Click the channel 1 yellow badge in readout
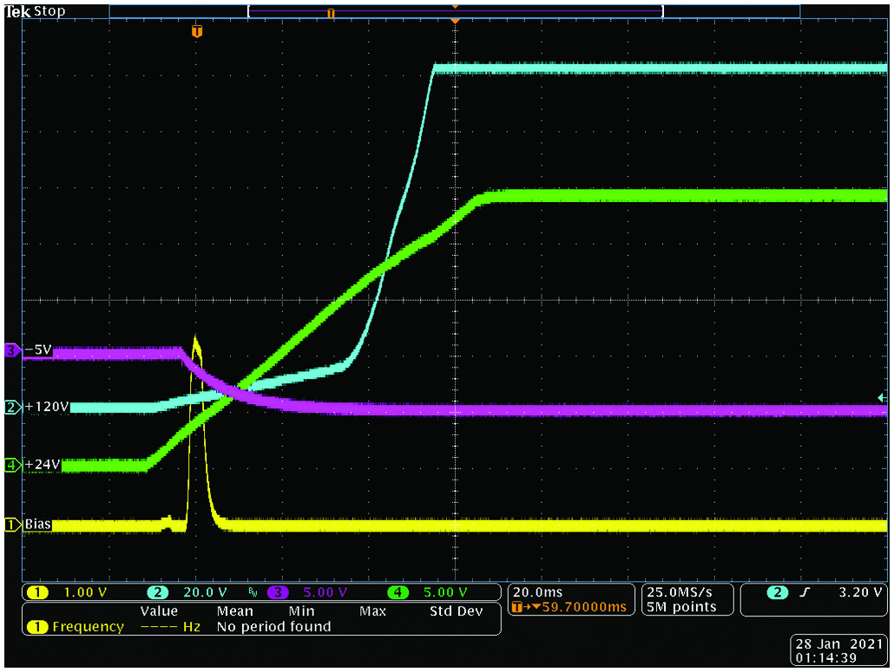 point(37,593)
